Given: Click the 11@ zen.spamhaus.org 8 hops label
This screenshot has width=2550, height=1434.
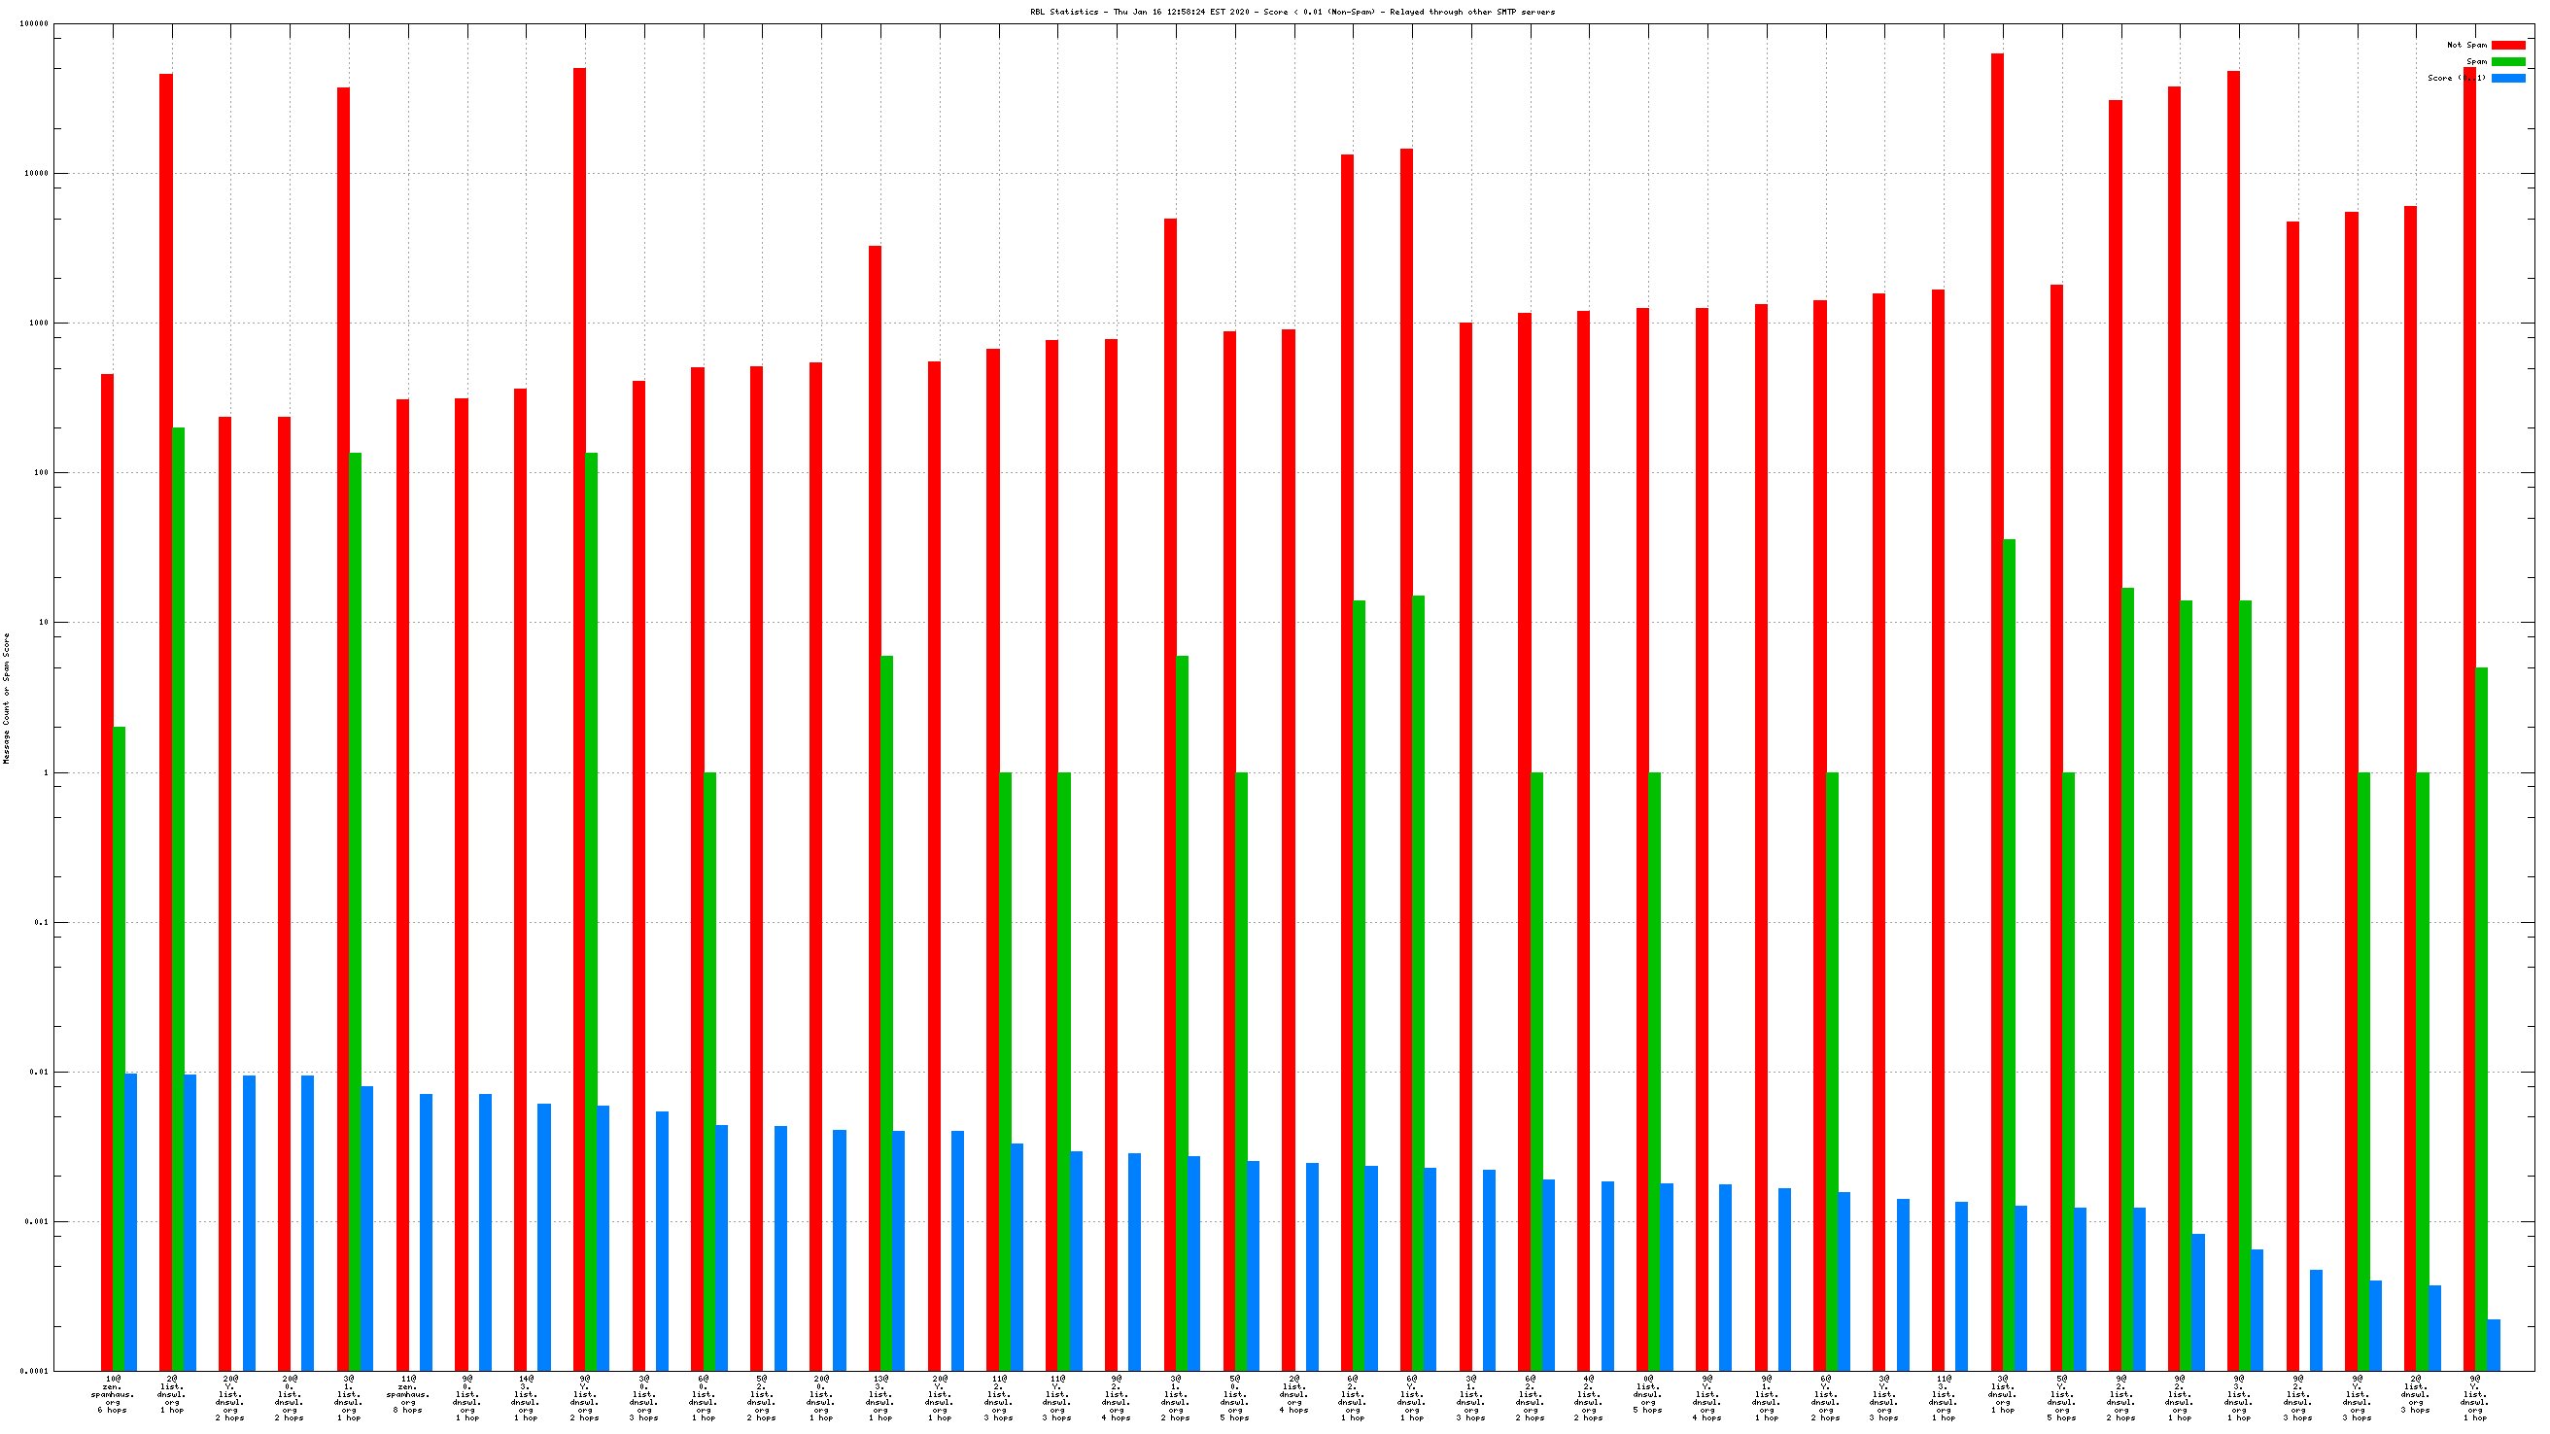Looking at the screenshot, I should tap(407, 1393).
